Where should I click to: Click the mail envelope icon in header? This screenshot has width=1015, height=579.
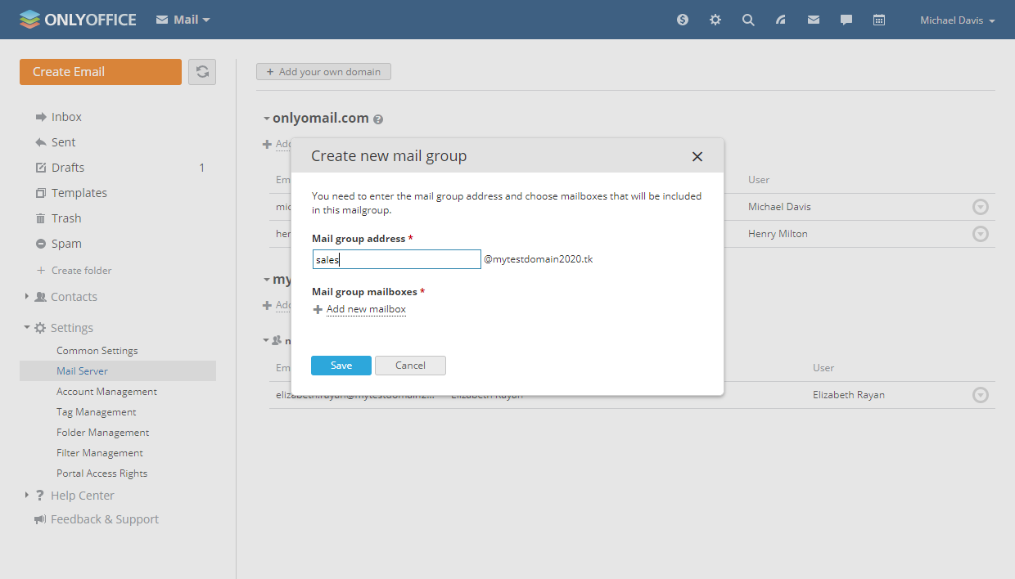pyautogui.click(x=814, y=20)
